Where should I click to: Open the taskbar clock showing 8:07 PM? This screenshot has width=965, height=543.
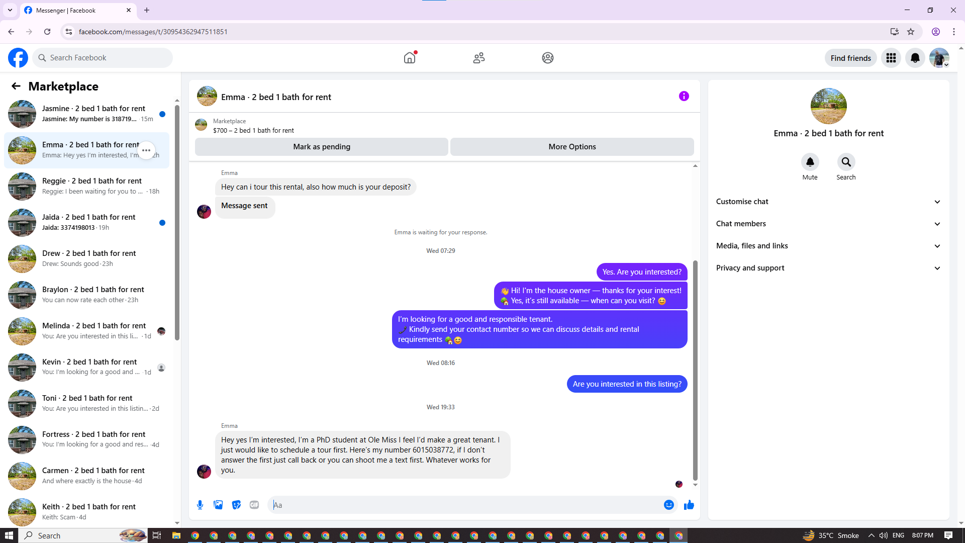923,535
